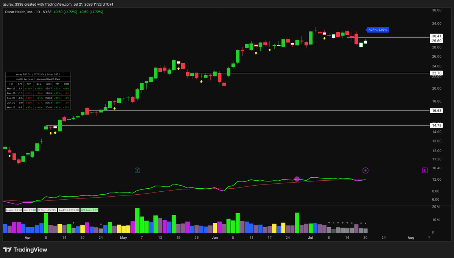The width and height of the screenshot is (454, 258).
Task: Click the Aug label on time axis
Action: point(411,238)
